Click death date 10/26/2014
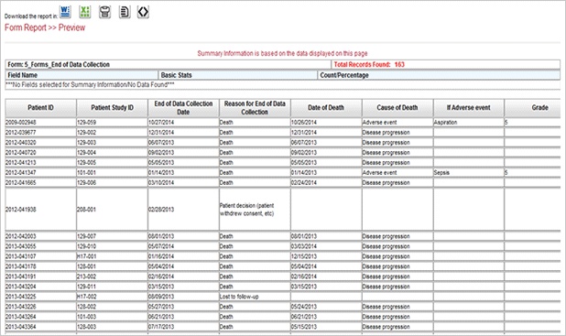Image resolution: width=566 pixels, height=336 pixels. pos(304,123)
